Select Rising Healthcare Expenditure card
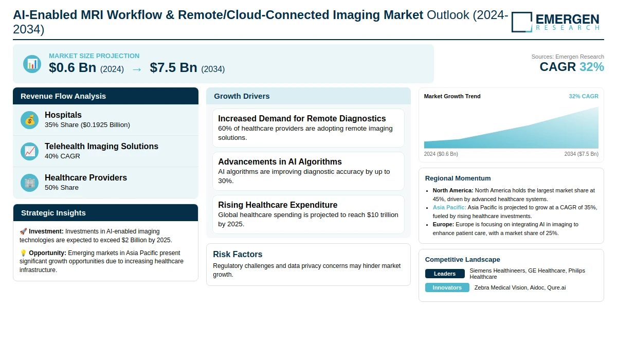The image size is (617, 360). [x=308, y=214]
